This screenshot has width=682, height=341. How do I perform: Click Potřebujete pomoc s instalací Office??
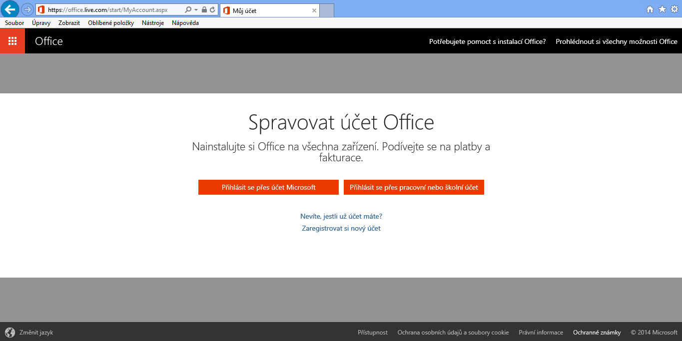[x=487, y=41]
